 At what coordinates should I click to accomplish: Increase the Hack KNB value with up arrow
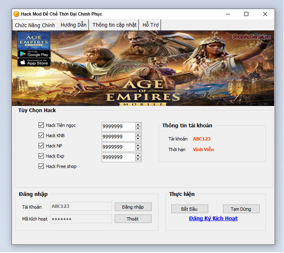[x=138, y=135]
